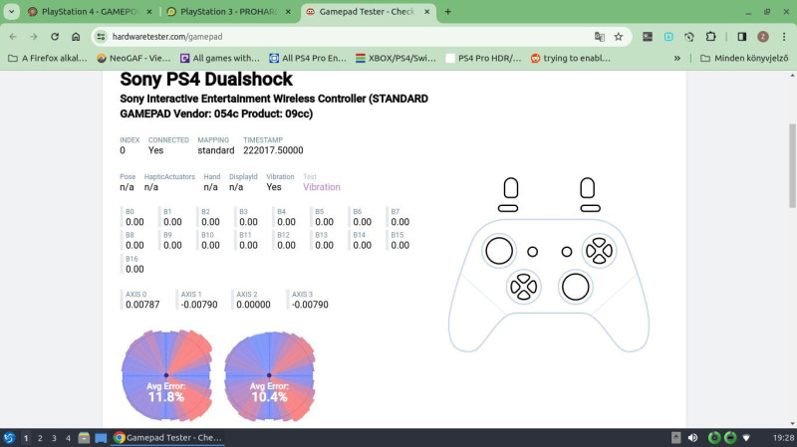Image resolution: width=797 pixels, height=447 pixels.
Task: Toggle the browser side panel
Action: [741, 37]
